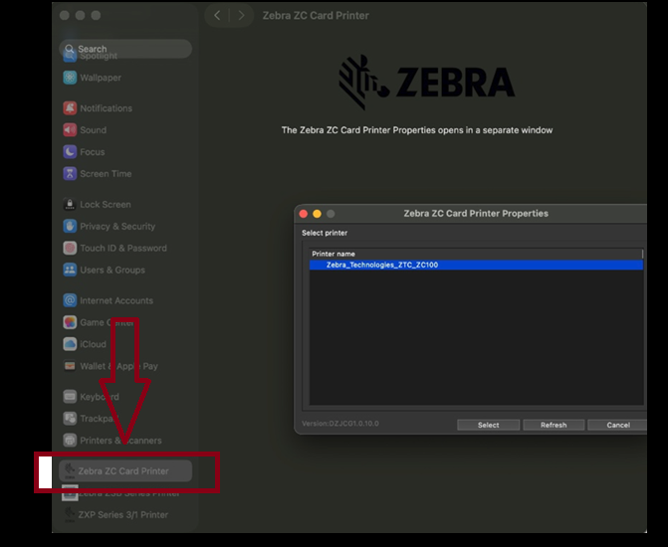
Task: Open Trackpad icon in sidebar
Action: [70, 419]
